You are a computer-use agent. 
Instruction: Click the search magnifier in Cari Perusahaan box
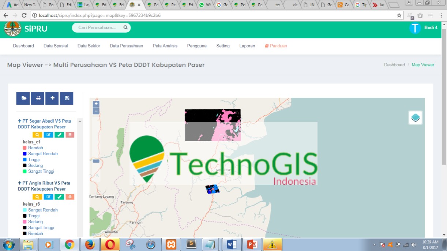click(125, 27)
